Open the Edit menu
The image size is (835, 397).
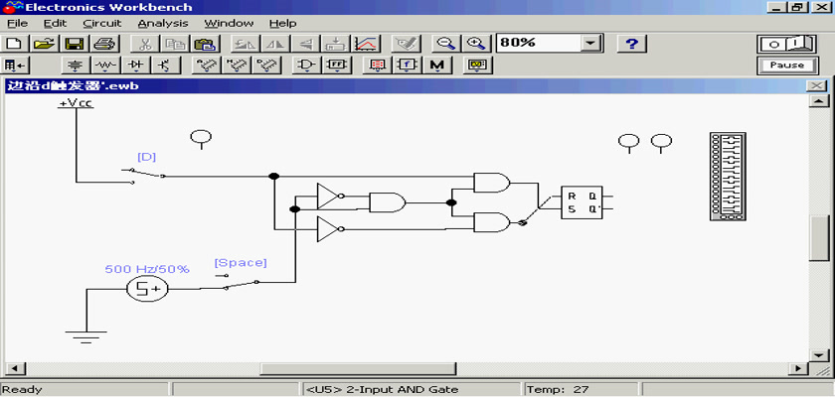coord(55,24)
